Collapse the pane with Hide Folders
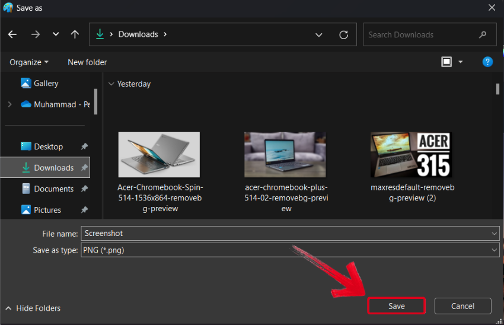The height and width of the screenshot is (325, 504). click(x=33, y=308)
